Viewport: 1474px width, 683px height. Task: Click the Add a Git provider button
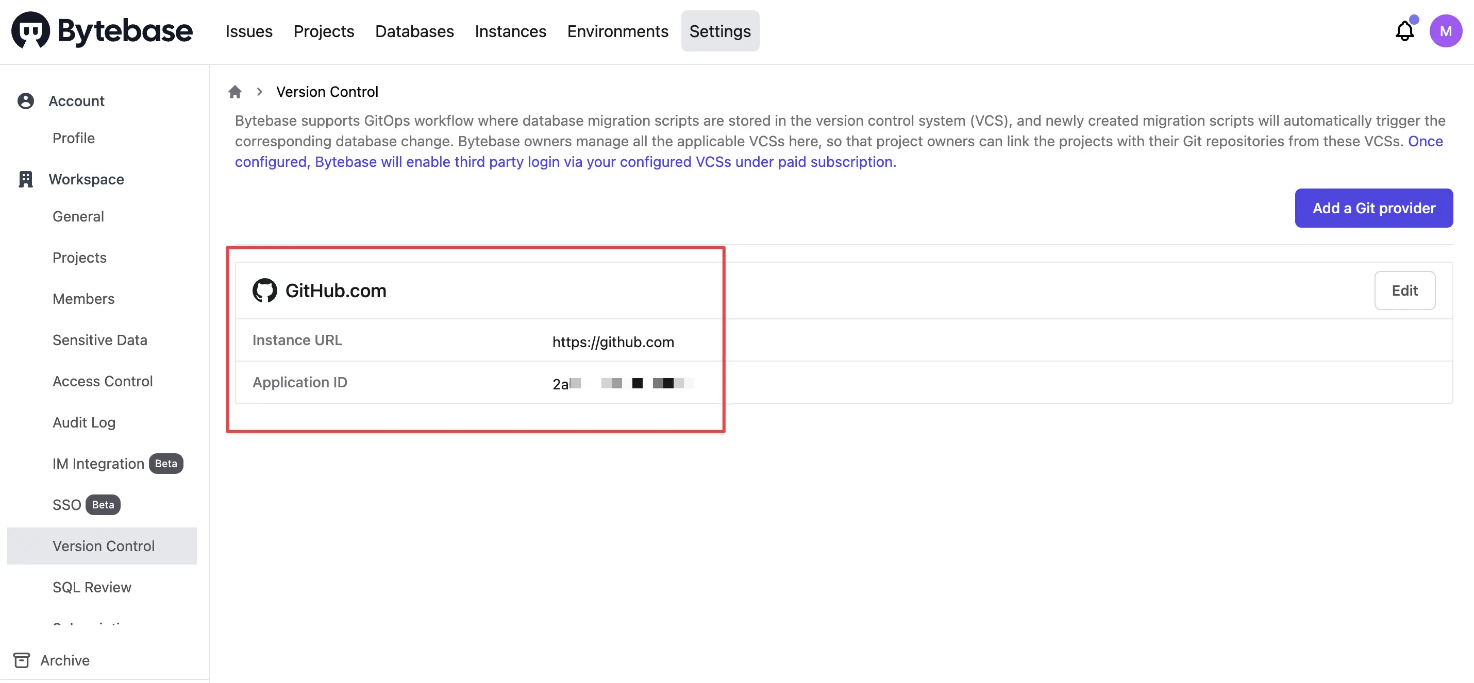click(1374, 208)
